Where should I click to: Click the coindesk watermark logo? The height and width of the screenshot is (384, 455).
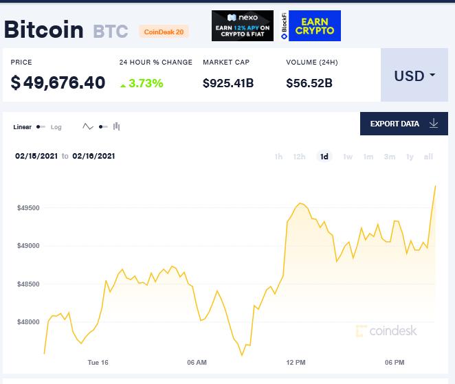pos(386,331)
